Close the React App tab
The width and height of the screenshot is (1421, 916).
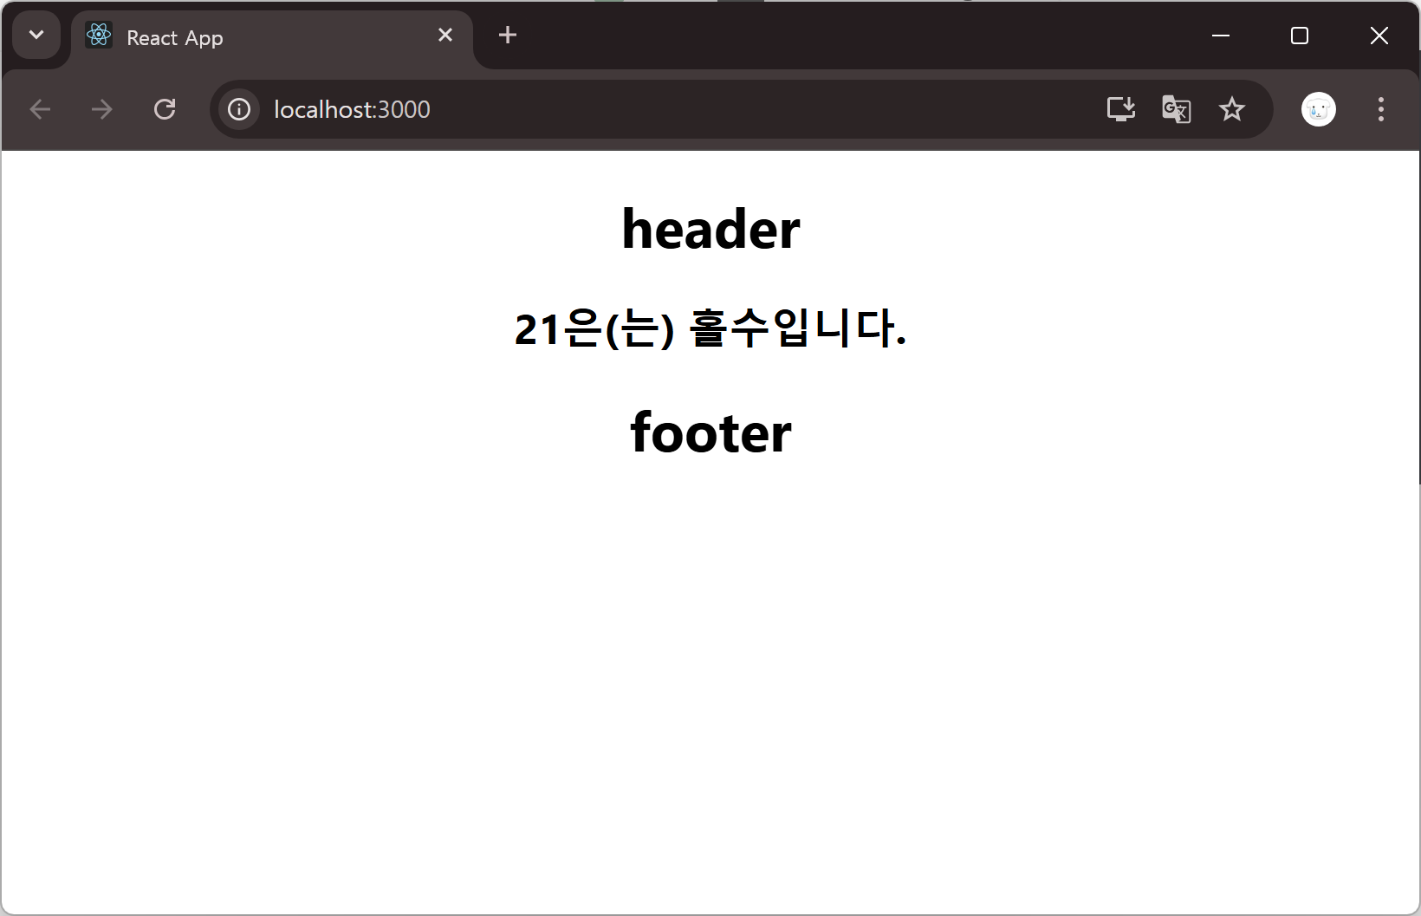click(445, 36)
